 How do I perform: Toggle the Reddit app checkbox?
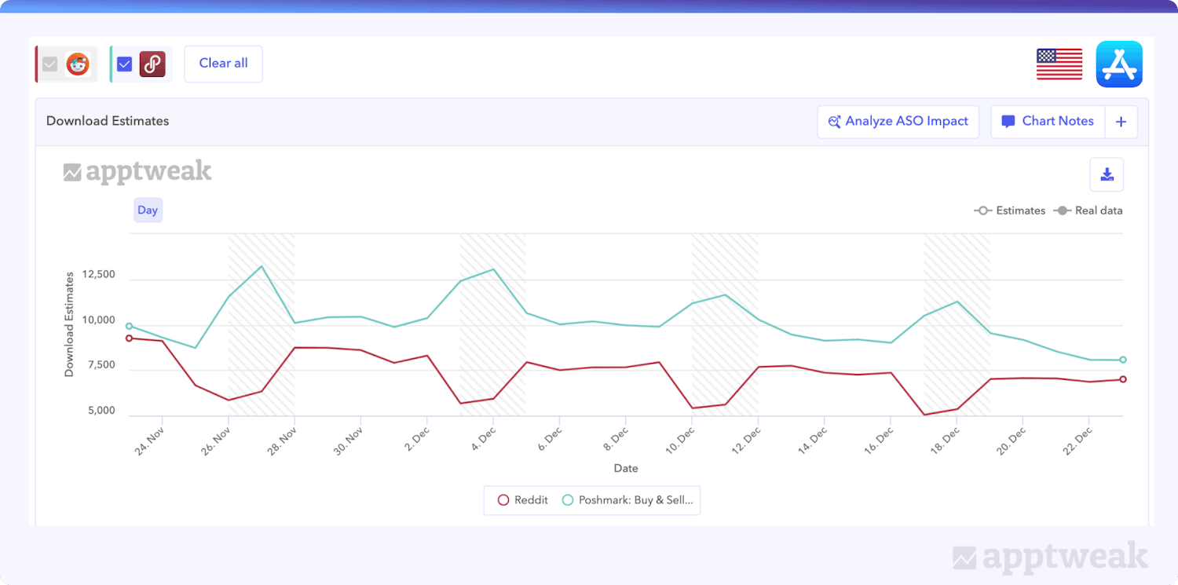[50, 64]
